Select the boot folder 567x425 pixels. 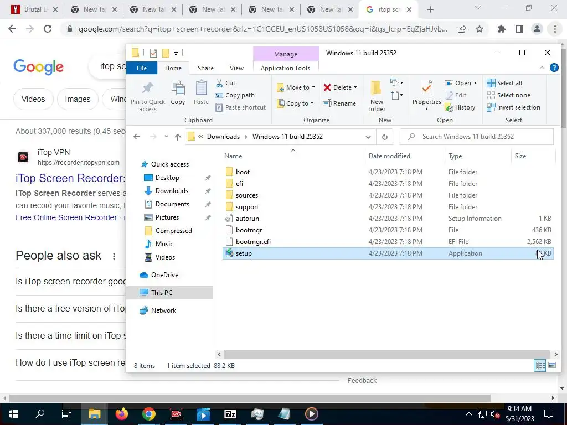pyautogui.click(x=243, y=172)
